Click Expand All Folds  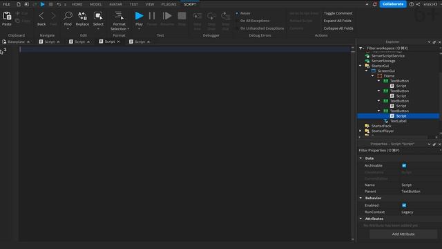(338, 21)
